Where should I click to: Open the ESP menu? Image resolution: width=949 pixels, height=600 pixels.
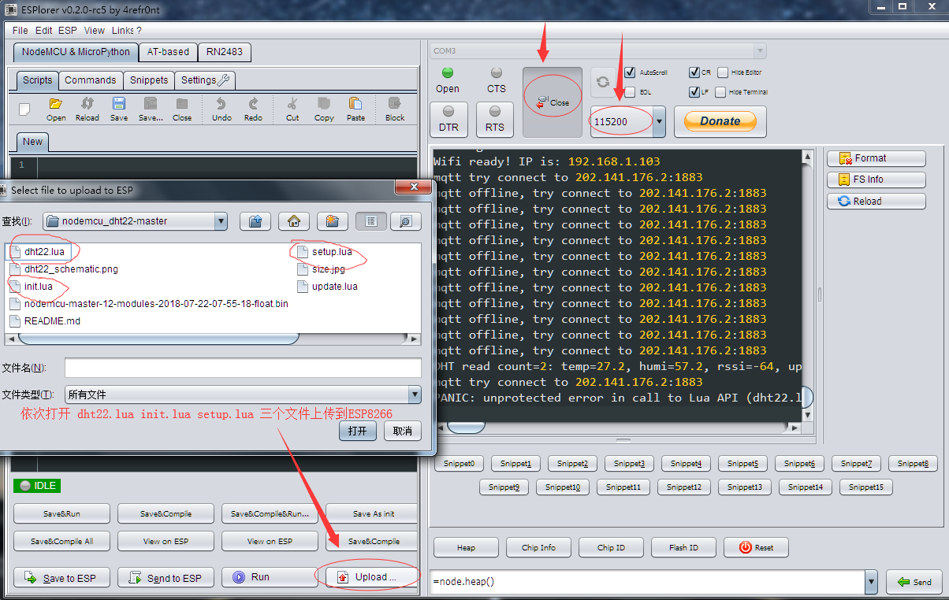point(67,31)
